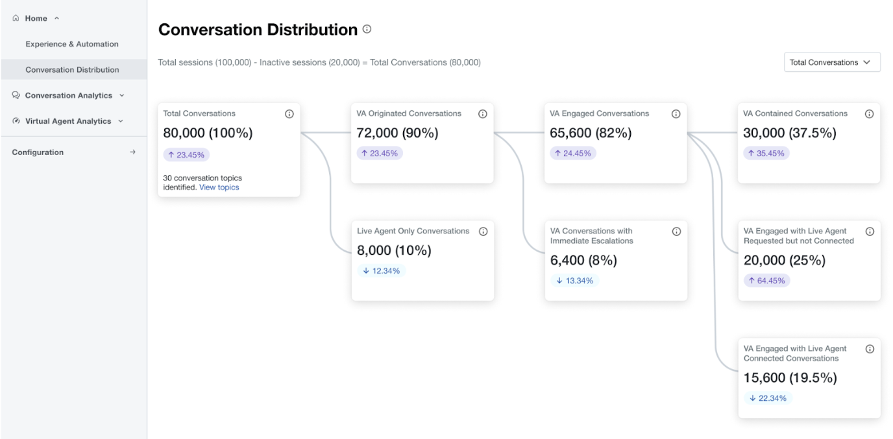Image resolution: width=893 pixels, height=439 pixels.
Task: Click info icon on Requested but not Connected card
Action: (870, 231)
